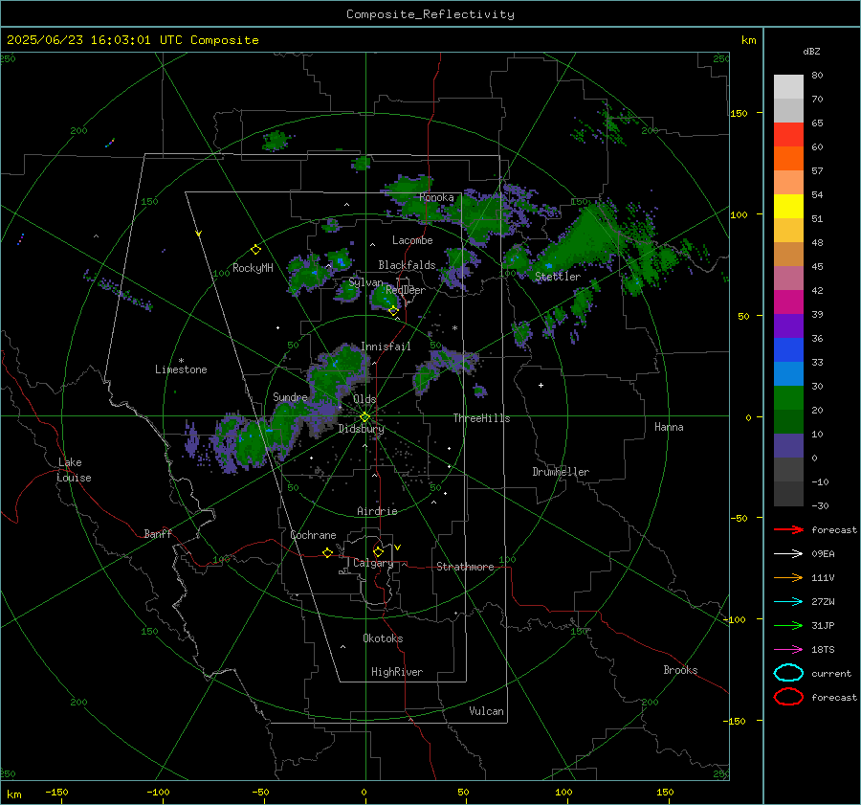
Task: Click the red forecast arrow legend icon
Action: coord(788,529)
